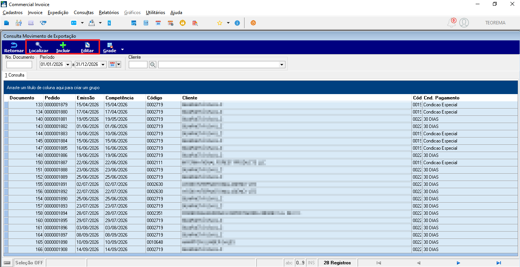The height and width of the screenshot is (267, 520).
Task: Click the calculator toolbar icon
Action: click(x=146, y=23)
